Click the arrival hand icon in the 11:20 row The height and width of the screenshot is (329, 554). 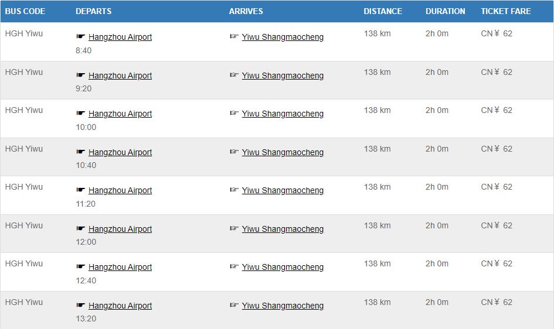[234, 190]
